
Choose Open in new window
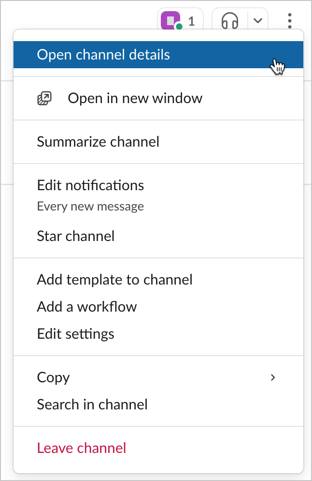pyautogui.click(x=158, y=98)
